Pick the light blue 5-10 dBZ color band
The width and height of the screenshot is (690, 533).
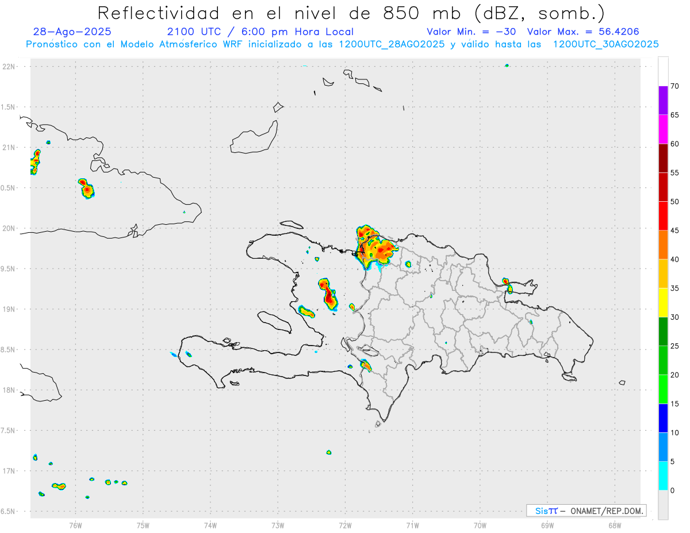663,447
